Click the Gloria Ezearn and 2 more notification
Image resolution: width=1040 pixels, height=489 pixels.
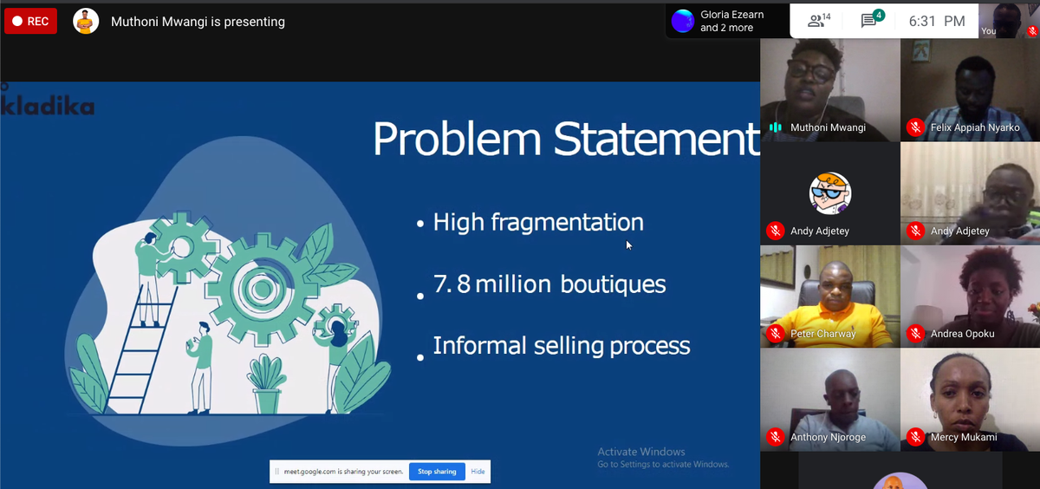pyautogui.click(x=726, y=21)
